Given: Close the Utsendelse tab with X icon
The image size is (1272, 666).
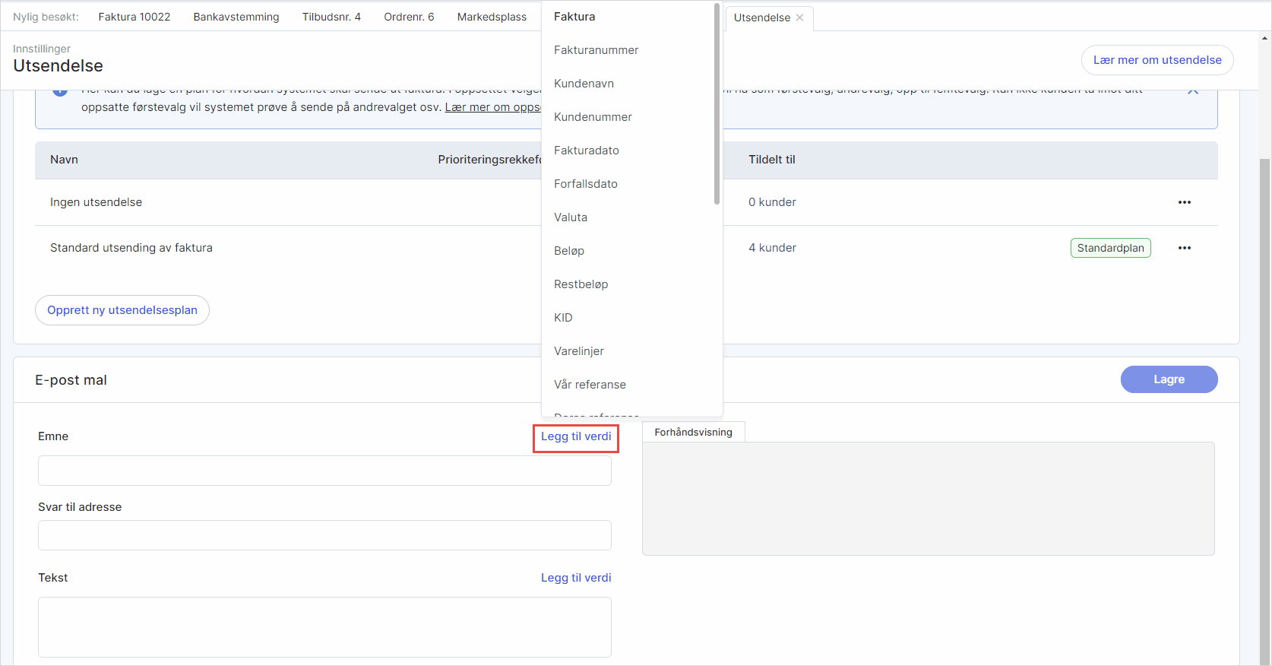Looking at the screenshot, I should [x=799, y=17].
